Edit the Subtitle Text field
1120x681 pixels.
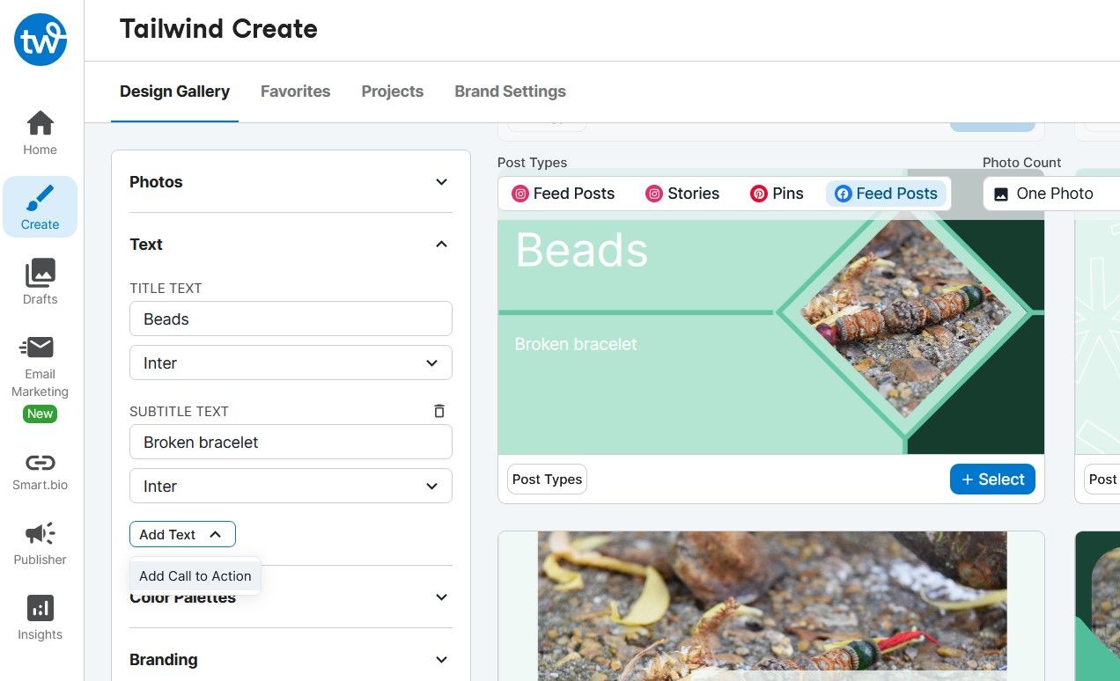[x=291, y=442]
